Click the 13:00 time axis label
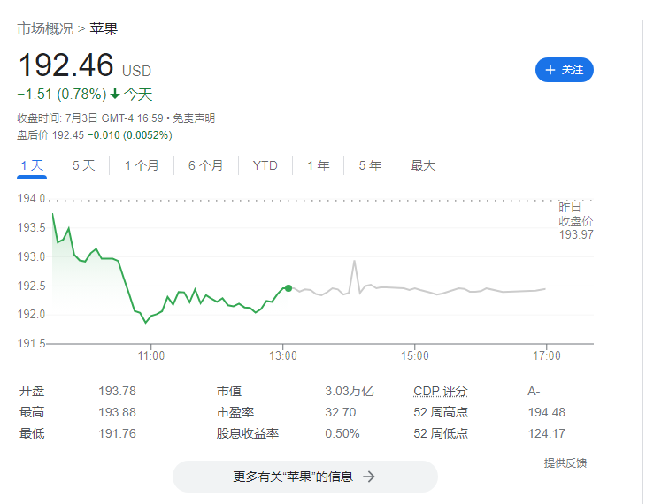The width and height of the screenshot is (646, 504). point(283,355)
